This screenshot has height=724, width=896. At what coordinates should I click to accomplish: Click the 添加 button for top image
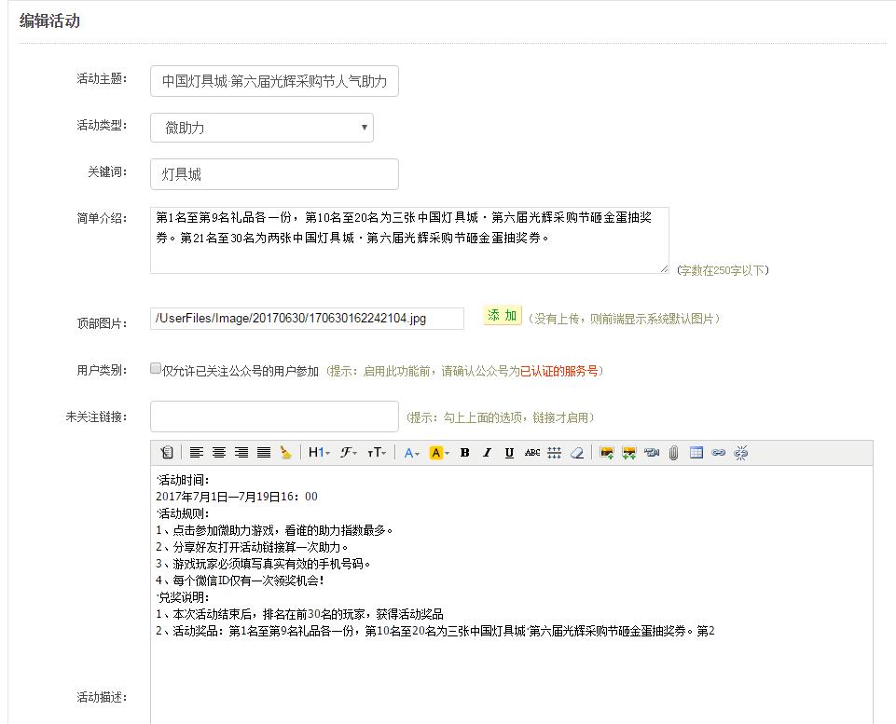(502, 316)
